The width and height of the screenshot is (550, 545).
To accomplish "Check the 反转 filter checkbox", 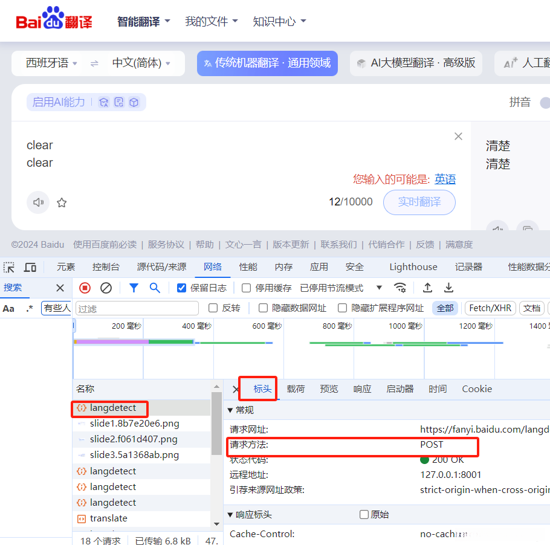I will (x=213, y=308).
